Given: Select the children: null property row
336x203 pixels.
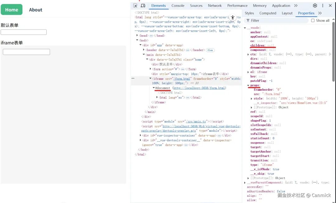Looking at the screenshot, I should [262, 45].
